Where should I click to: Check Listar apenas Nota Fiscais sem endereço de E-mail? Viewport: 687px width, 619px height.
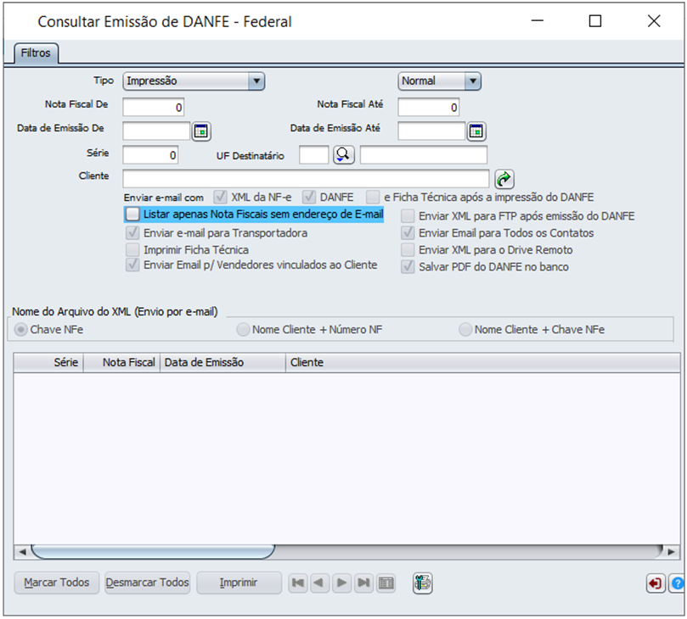point(132,215)
